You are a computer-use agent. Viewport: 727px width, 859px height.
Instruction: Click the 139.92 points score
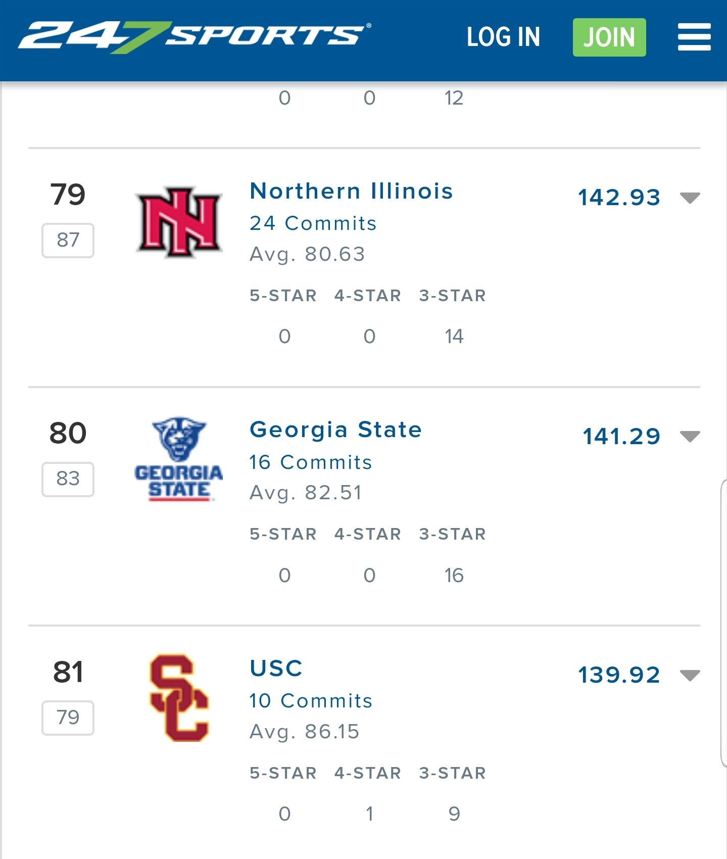(619, 675)
